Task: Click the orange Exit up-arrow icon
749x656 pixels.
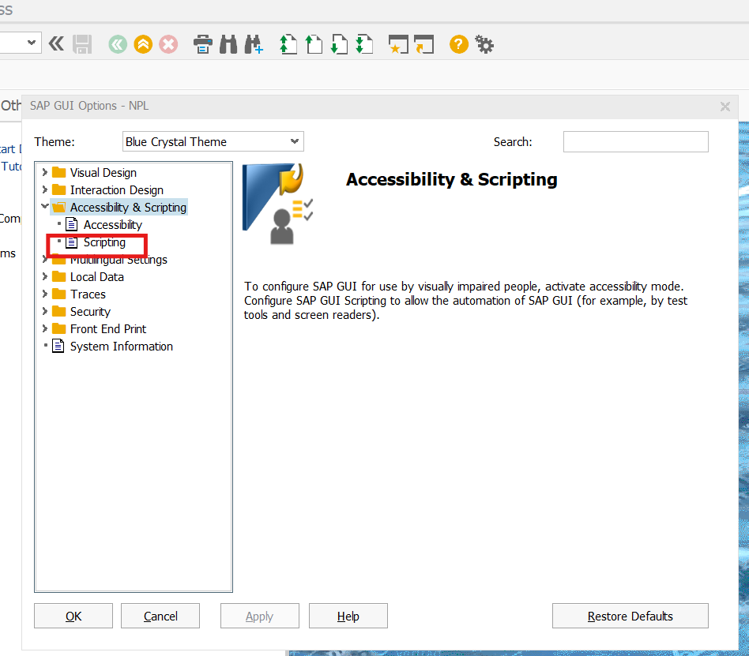Action: 143,44
